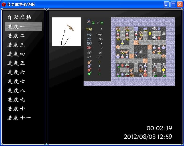
Task: Click the red key icon
Action: pos(89,70)
